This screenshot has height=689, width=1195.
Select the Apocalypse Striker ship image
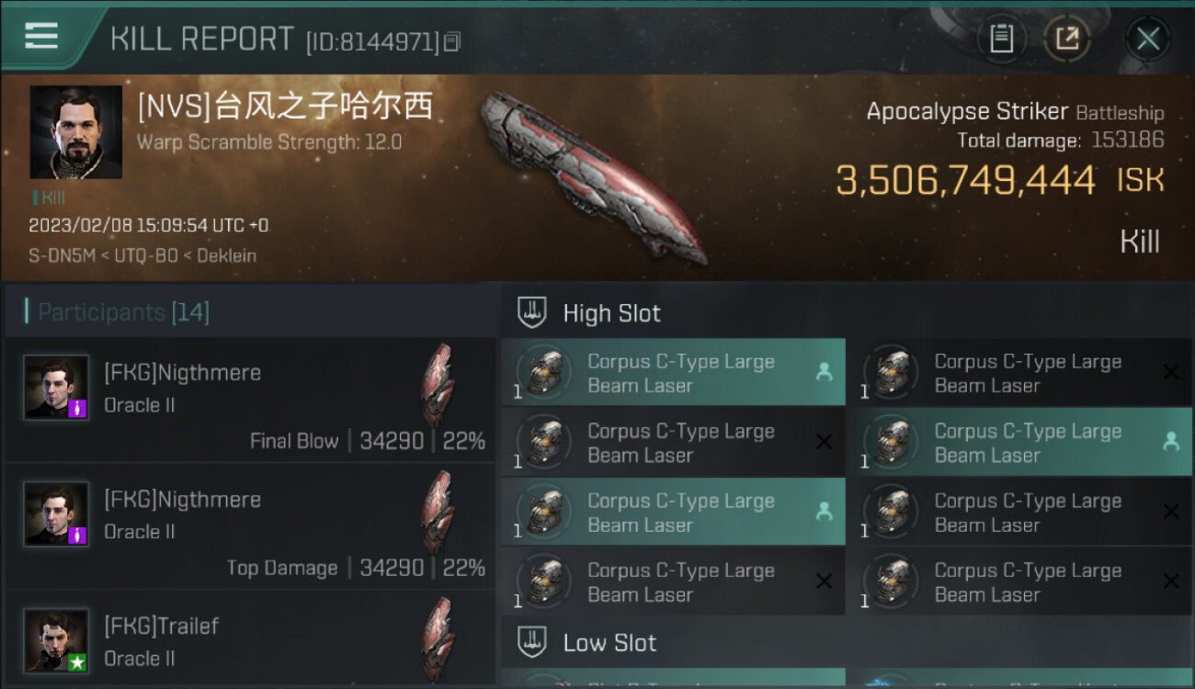click(595, 176)
